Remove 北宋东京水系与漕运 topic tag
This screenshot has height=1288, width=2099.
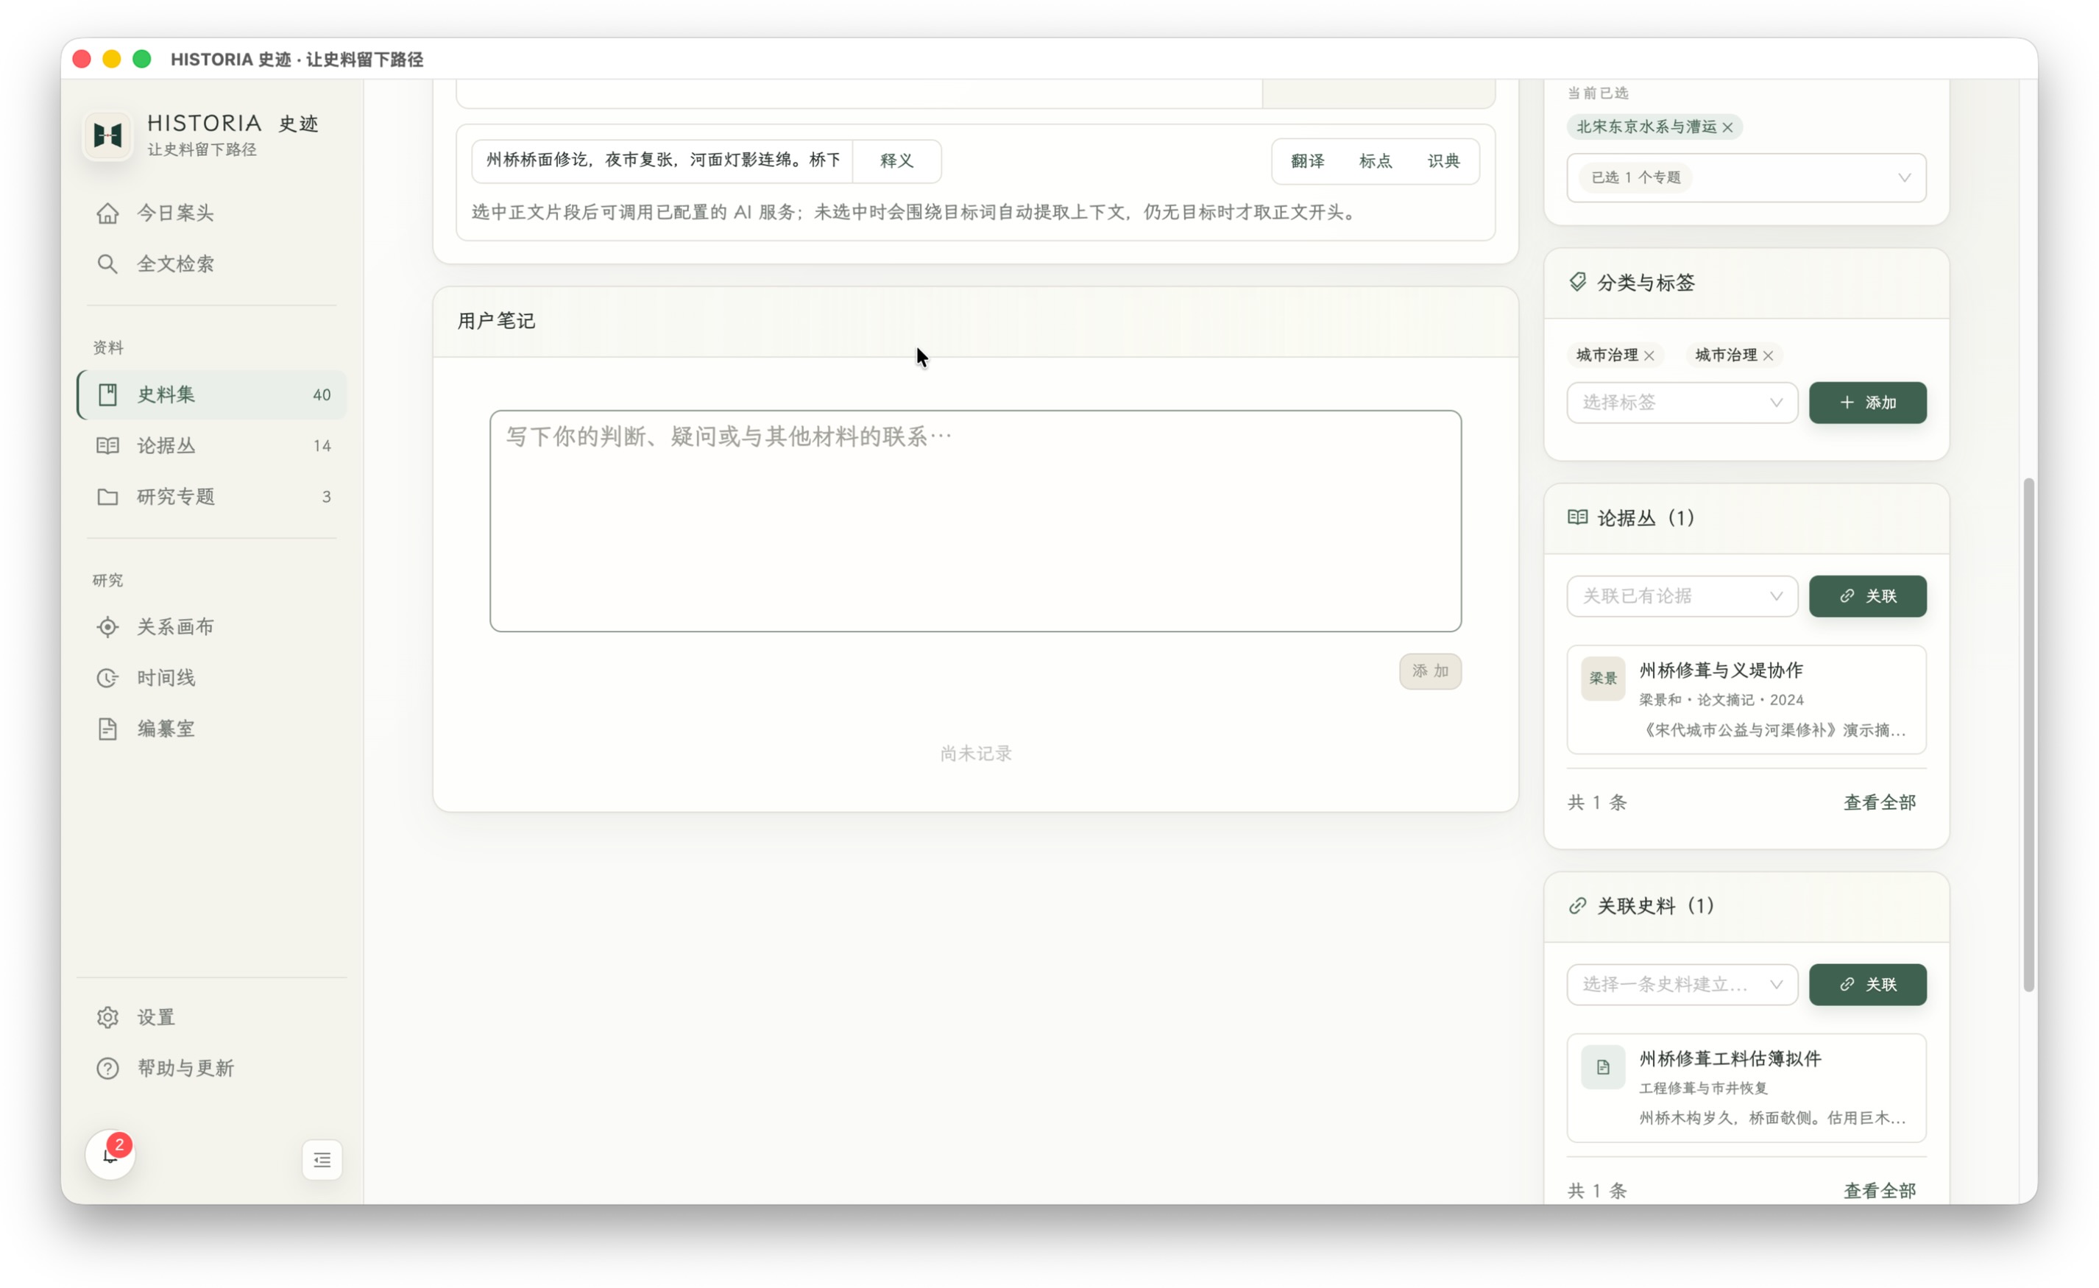[1727, 128]
